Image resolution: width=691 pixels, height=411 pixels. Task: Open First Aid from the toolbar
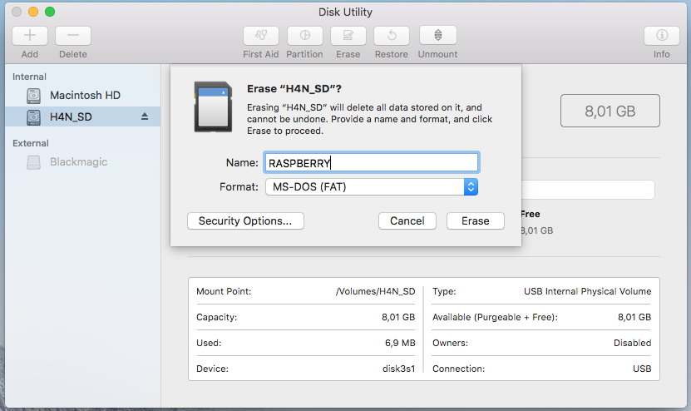(261, 36)
